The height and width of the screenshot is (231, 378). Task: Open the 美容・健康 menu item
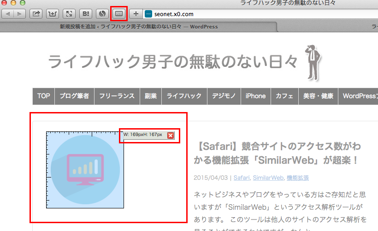(318, 96)
